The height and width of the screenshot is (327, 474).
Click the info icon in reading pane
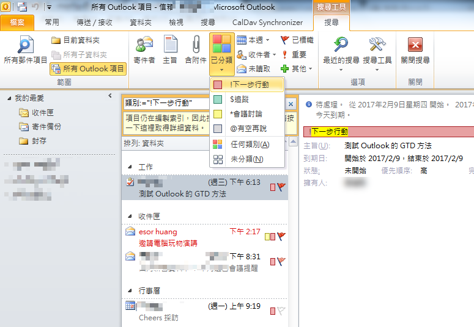point(309,104)
